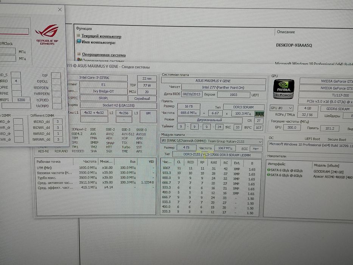This screenshot has width=353, height=265.
Task: Click the tRDRD_dd value 3 field
Action: [x=58, y=122]
